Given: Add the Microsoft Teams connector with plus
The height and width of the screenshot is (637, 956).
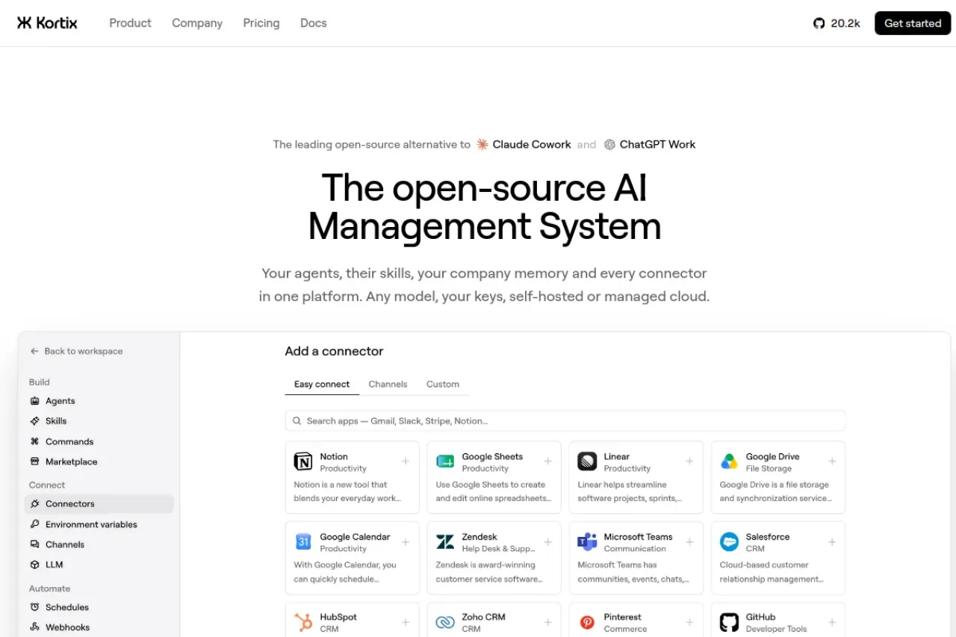Looking at the screenshot, I should [x=689, y=542].
